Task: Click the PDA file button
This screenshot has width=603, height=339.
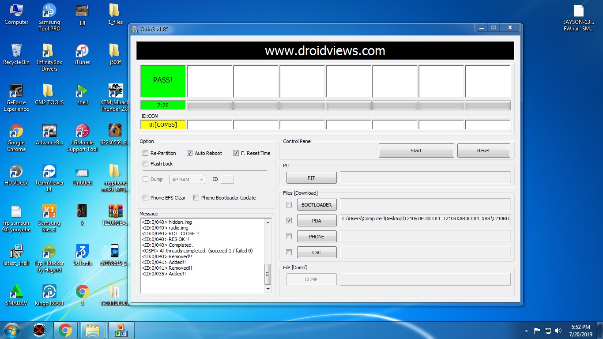Action: [317, 221]
